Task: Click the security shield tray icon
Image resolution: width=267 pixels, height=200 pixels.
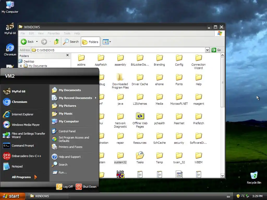Action: [238, 196]
